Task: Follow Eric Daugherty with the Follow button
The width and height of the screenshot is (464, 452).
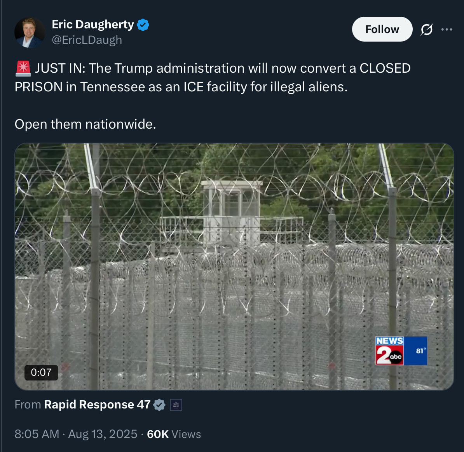Action: (382, 29)
